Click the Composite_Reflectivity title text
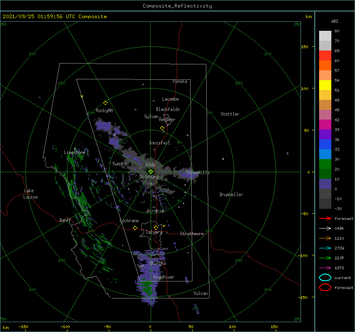Screen dimensions: 355x332 click(177, 6)
